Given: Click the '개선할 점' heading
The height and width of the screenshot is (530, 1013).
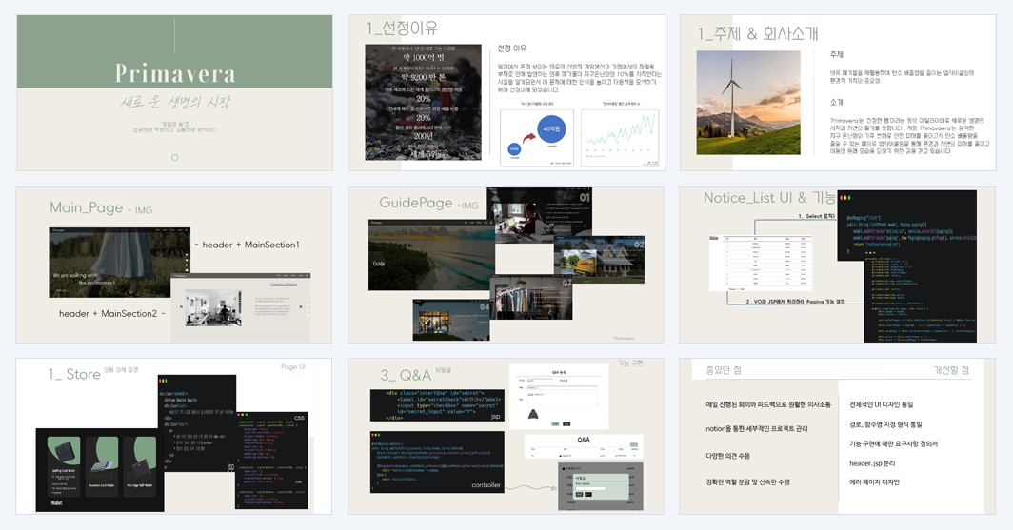Looking at the screenshot, I should coord(951,370).
